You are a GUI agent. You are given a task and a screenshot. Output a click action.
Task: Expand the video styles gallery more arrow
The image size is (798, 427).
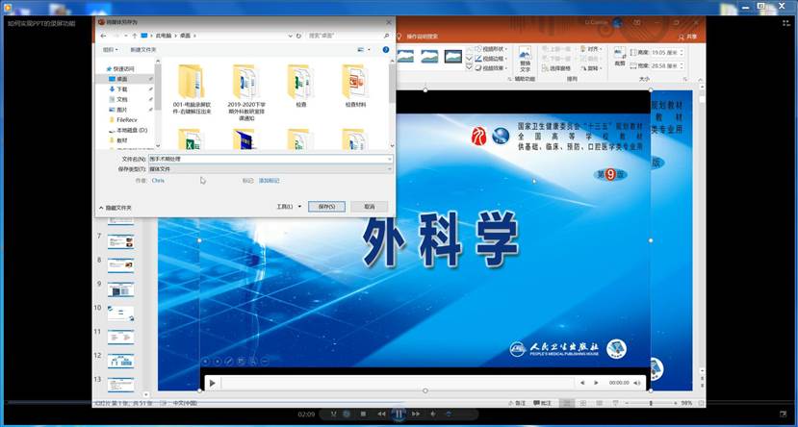coord(469,67)
